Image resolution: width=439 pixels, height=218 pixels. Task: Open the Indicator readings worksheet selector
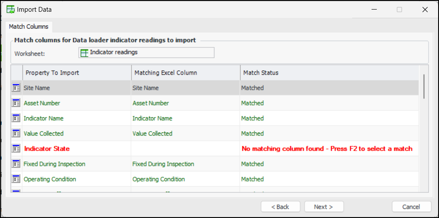click(146, 53)
